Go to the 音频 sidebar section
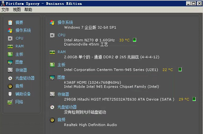Viewport: 203px width, 134px height. tap(19, 86)
